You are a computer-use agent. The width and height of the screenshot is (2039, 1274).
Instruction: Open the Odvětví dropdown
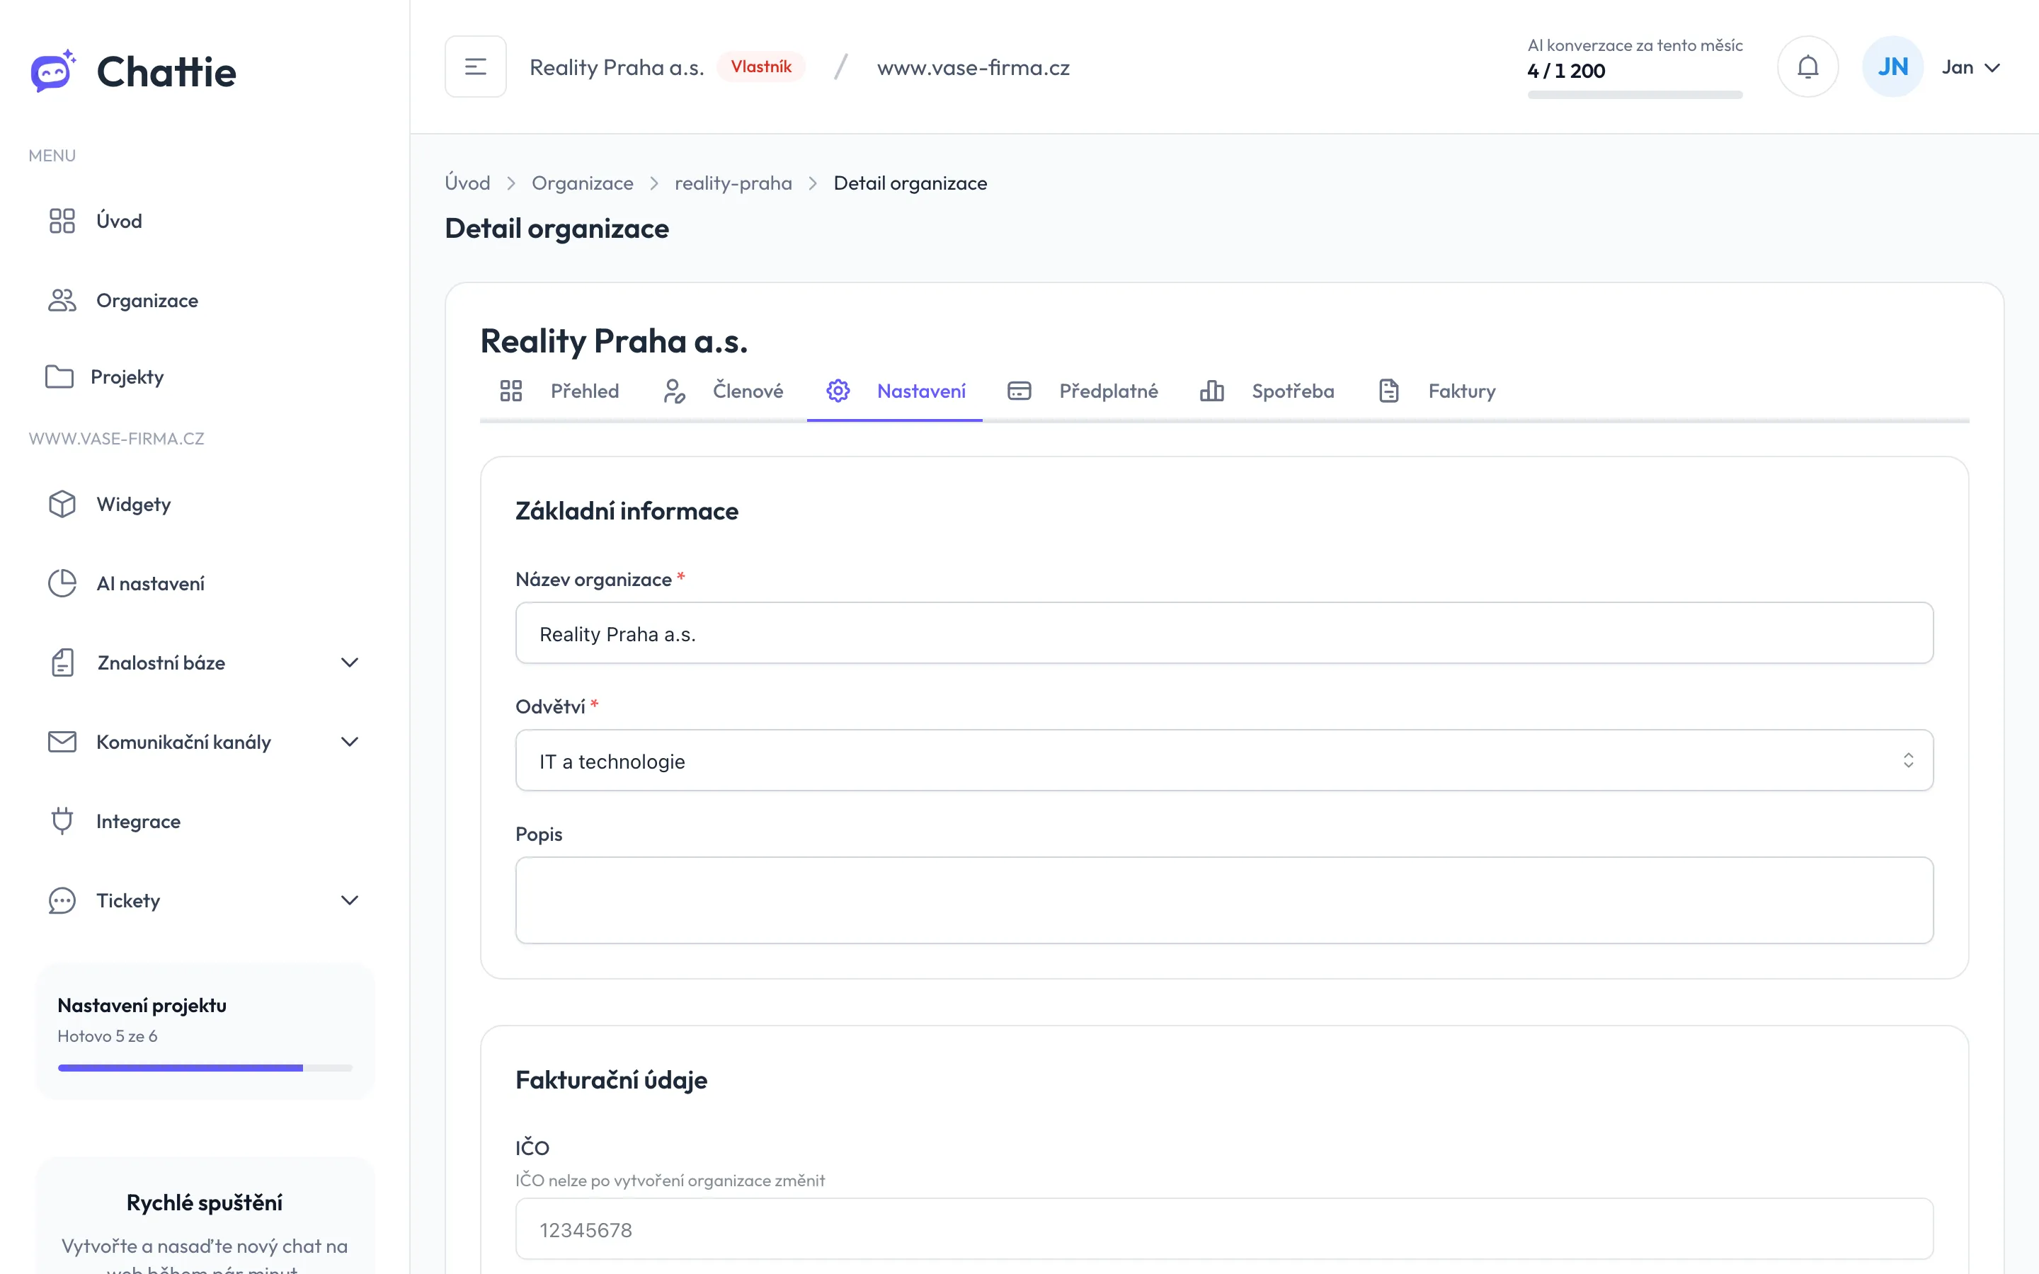[1223, 760]
